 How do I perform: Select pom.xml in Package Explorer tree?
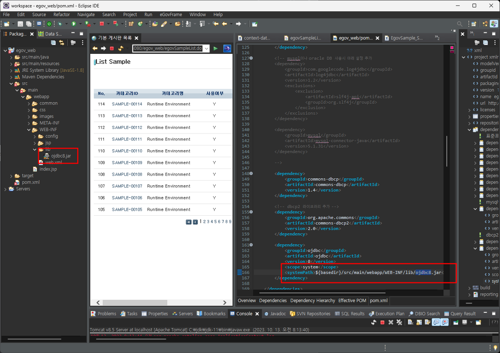click(x=27, y=183)
